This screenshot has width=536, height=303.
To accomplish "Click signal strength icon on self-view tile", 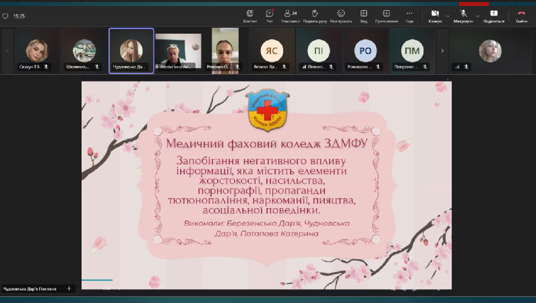I will point(457,67).
